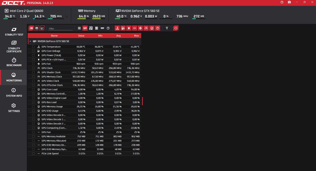Click the 1472,73 MHz shader clock value

tap(78, 72)
